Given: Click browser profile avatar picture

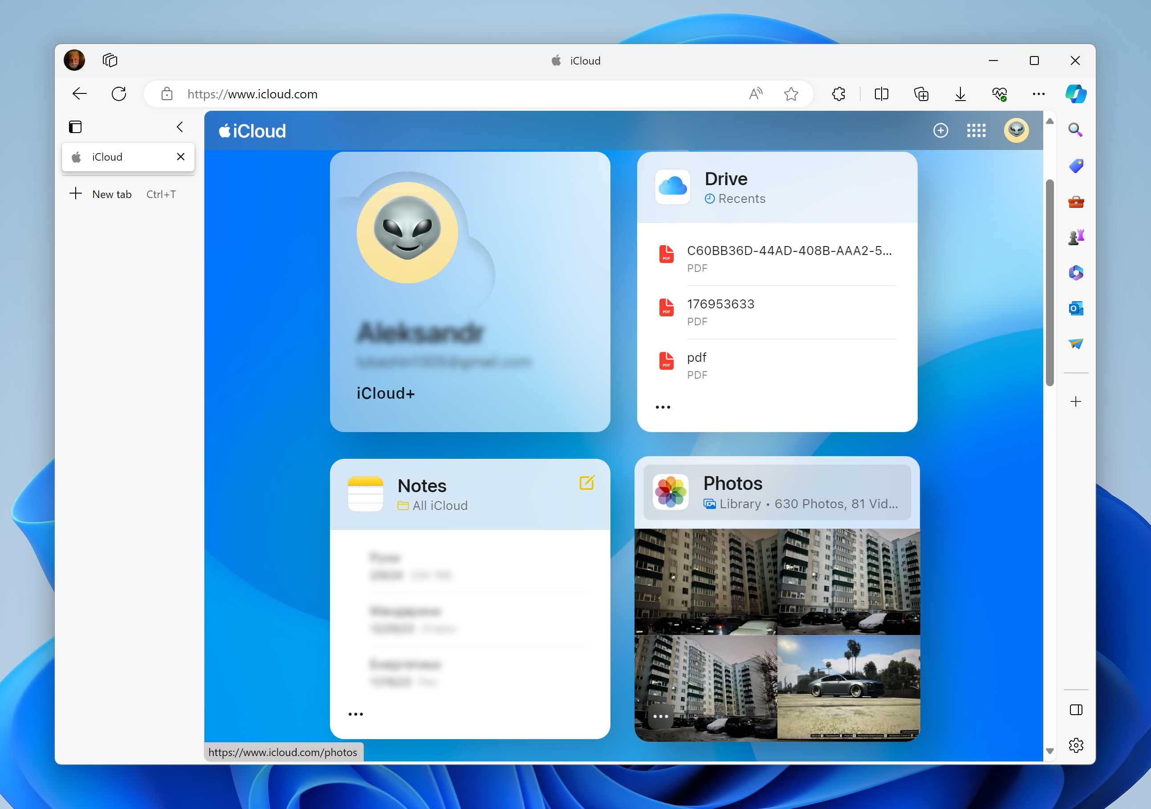Looking at the screenshot, I should [74, 60].
